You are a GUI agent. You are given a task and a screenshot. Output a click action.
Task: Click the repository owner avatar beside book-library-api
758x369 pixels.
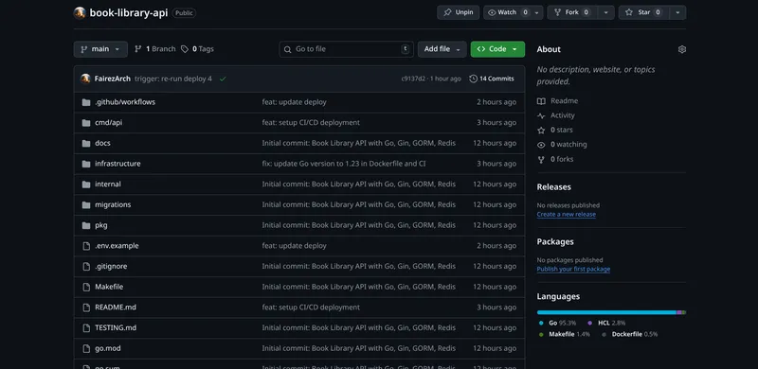(x=80, y=12)
